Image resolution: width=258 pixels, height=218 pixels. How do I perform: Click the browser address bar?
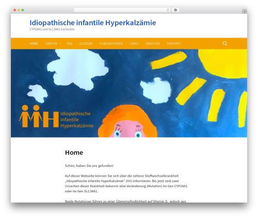(122, 10)
